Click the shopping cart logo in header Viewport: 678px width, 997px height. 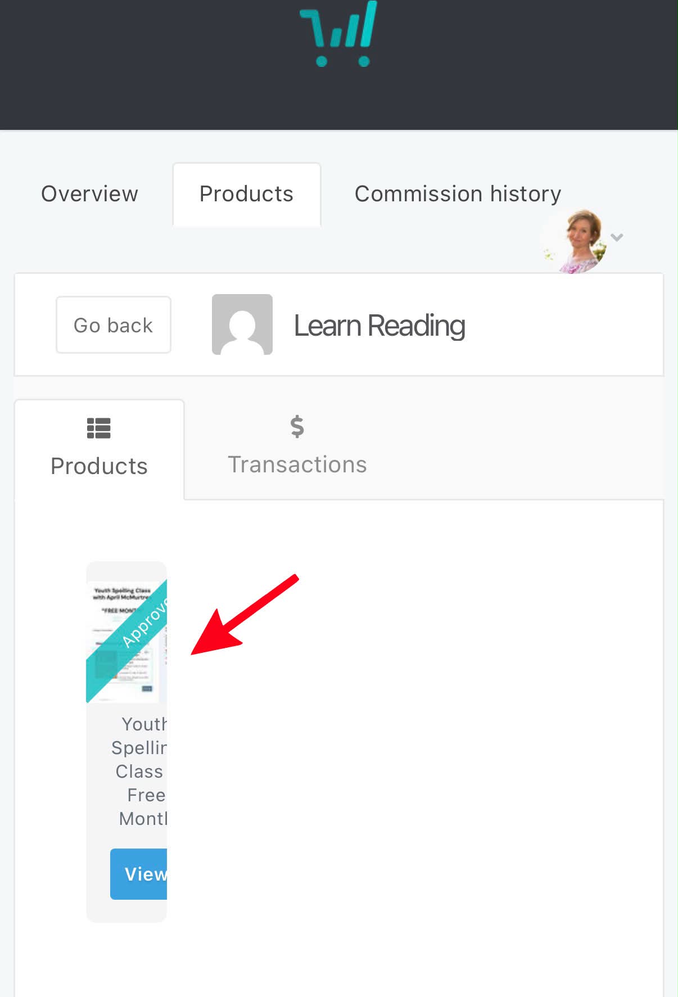click(x=338, y=34)
